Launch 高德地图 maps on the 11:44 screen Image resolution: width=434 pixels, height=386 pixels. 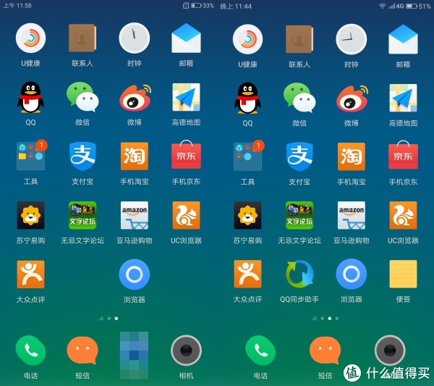click(x=403, y=98)
